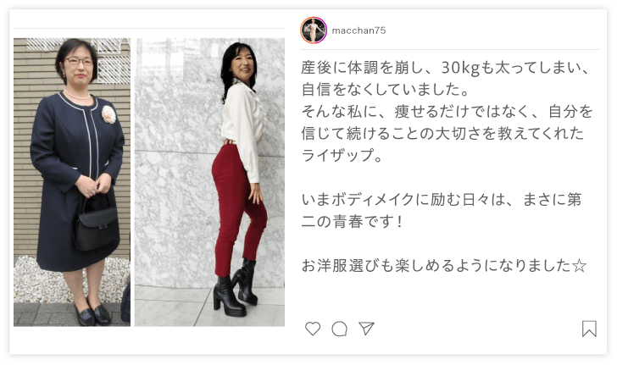Save the post with the bookmark icon
Image resolution: width=617 pixels, height=365 pixels.
[589, 329]
